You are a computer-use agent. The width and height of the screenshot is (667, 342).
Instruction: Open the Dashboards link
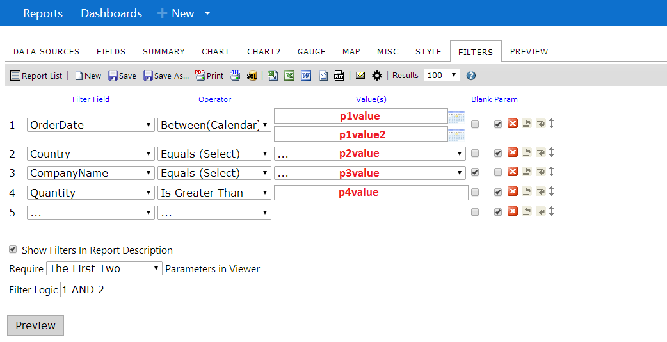(x=111, y=13)
